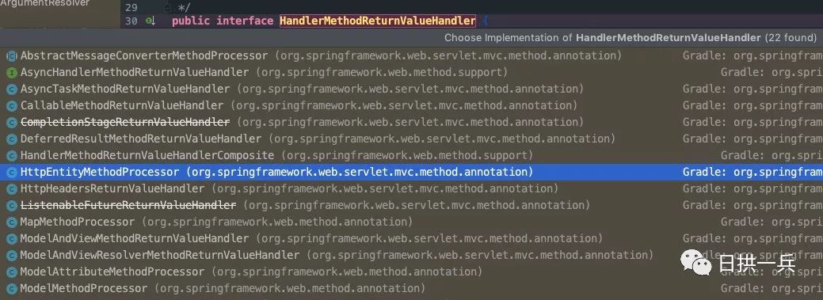Viewport: 823px width, 300px height.
Task: Click the class icon beside AbstractMessageConverterMethodProcessor
Action: click(x=12, y=55)
